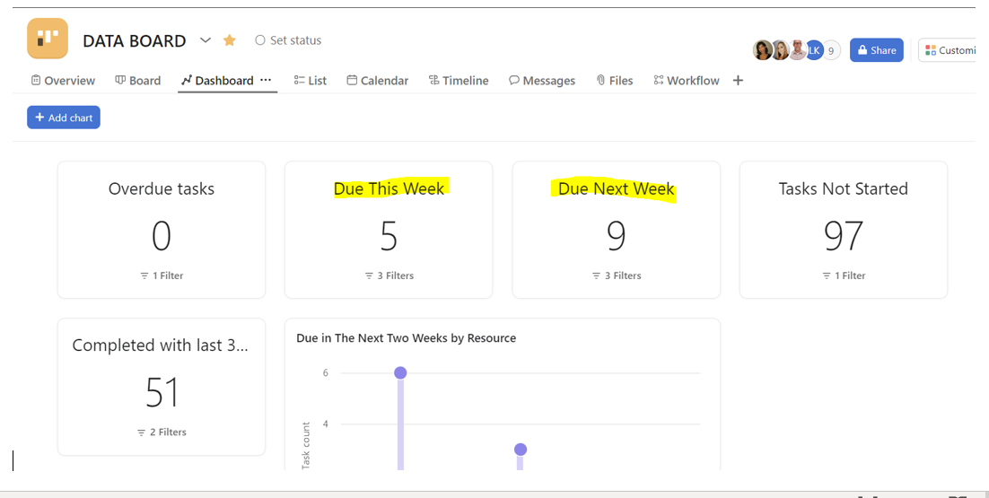Open the Calendar tab
The image size is (989, 498).
[x=377, y=81]
